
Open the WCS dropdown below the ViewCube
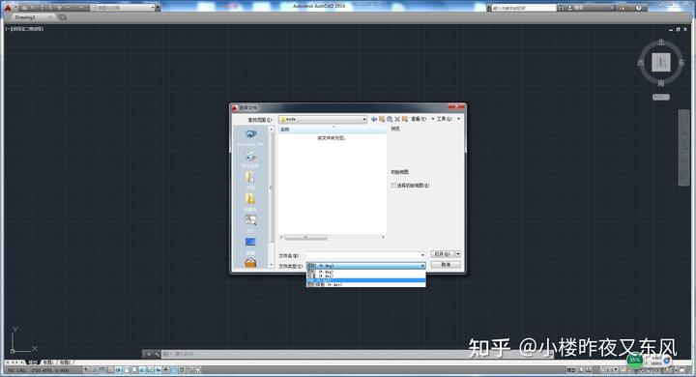(661, 97)
